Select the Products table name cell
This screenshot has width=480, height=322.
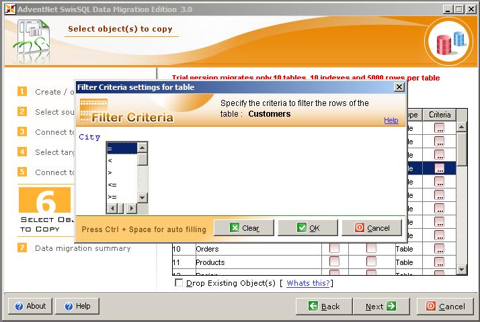click(258, 262)
